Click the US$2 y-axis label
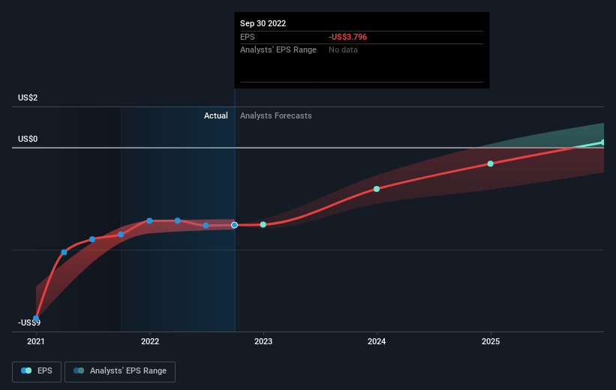The height and width of the screenshot is (390, 616). click(x=28, y=97)
